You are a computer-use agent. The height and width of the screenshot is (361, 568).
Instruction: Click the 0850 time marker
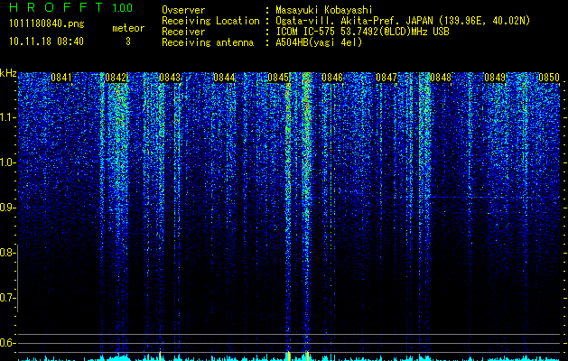(549, 78)
